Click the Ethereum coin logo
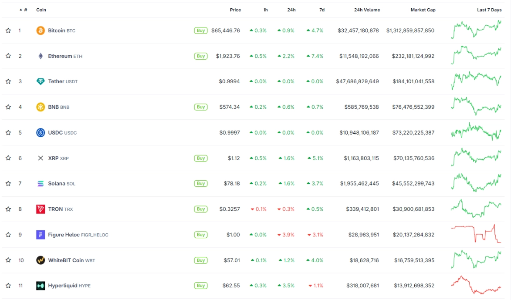511x300 pixels. click(x=41, y=56)
